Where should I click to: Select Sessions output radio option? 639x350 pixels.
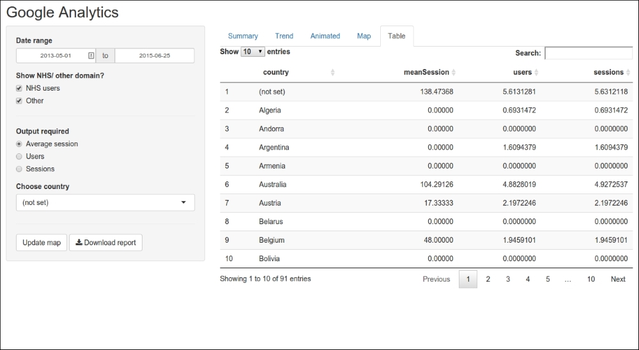click(19, 169)
